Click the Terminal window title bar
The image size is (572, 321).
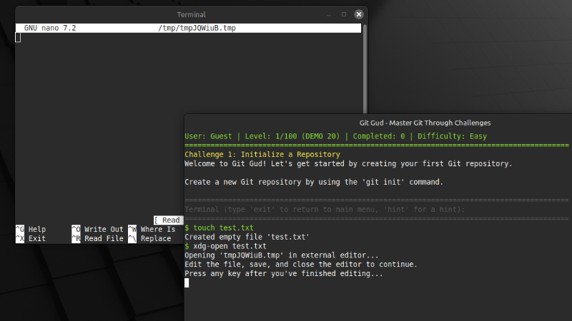191,14
